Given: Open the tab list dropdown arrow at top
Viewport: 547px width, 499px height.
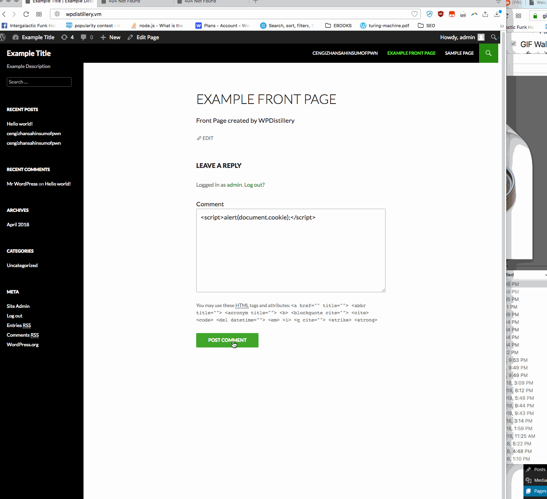Looking at the screenshot, I should (498, 2).
